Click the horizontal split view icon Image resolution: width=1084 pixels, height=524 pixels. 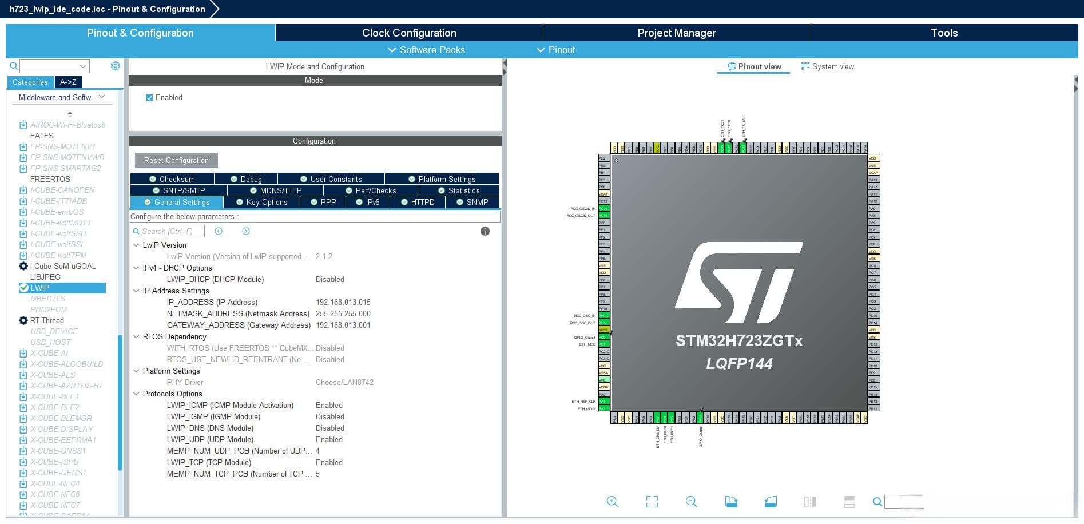(x=849, y=502)
